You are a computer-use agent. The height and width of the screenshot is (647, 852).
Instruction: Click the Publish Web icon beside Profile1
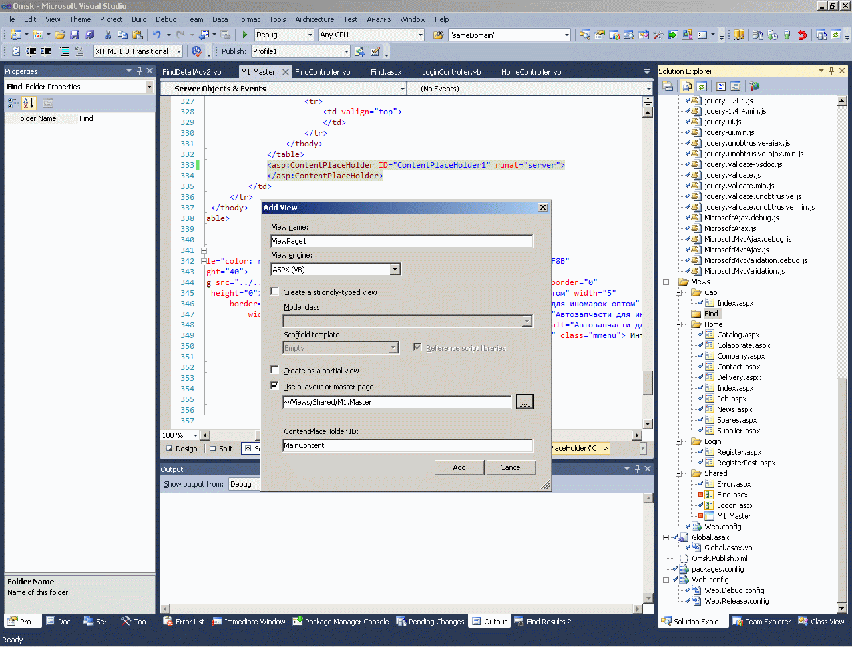click(x=360, y=51)
